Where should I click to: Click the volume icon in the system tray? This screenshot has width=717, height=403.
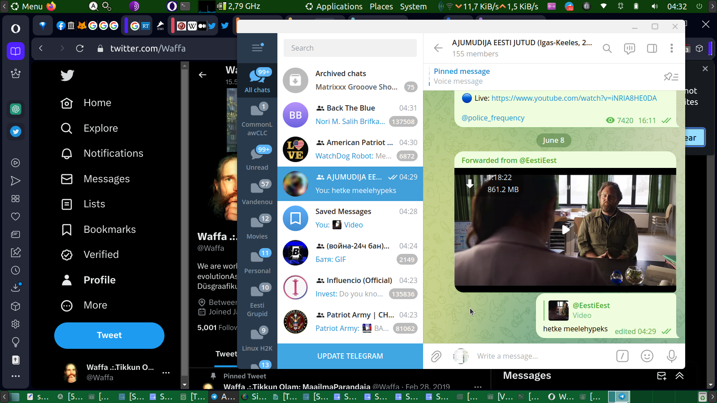[655, 6]
